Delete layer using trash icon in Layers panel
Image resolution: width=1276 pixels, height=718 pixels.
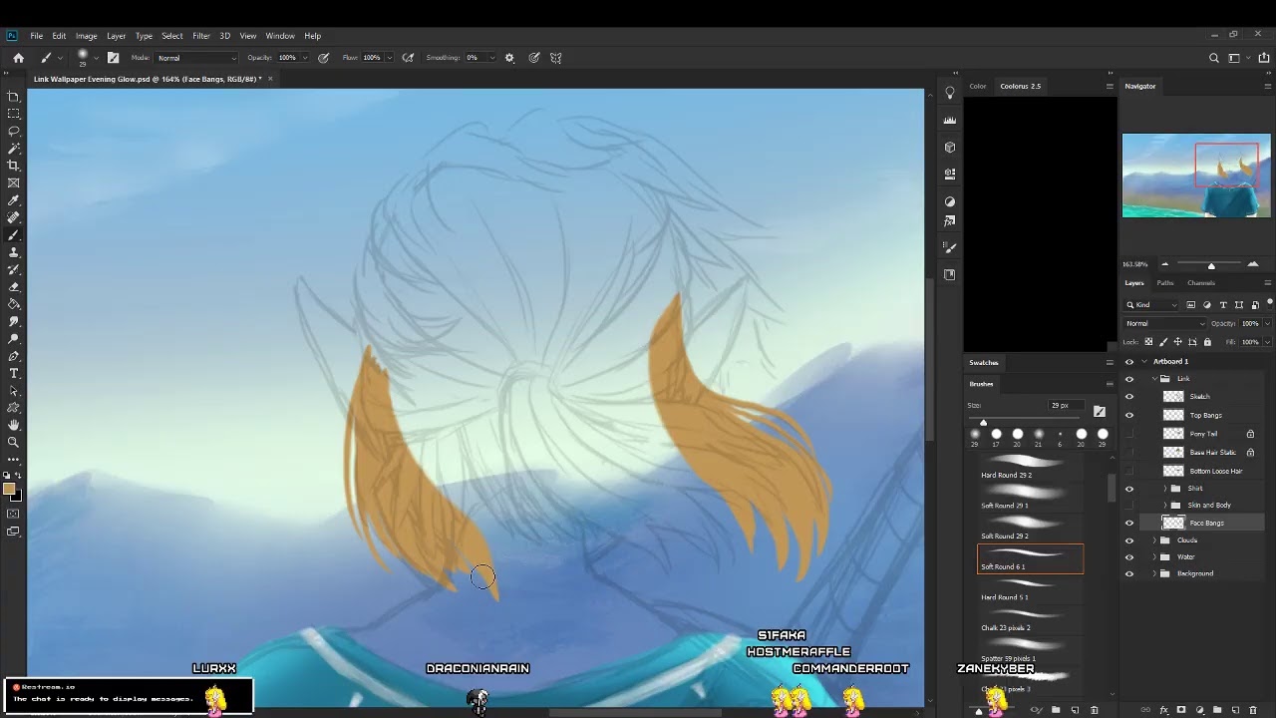tap(1255, 710)
